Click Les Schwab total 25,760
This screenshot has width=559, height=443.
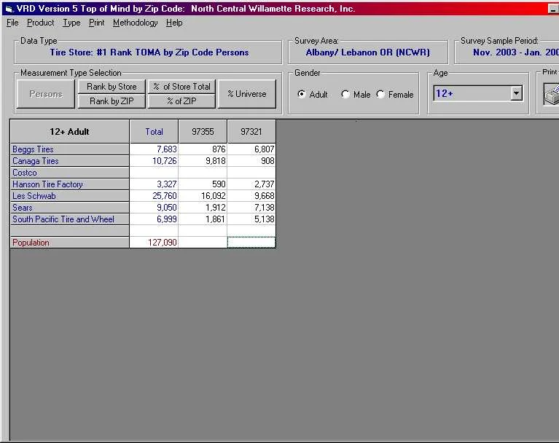tap(154, 196)
